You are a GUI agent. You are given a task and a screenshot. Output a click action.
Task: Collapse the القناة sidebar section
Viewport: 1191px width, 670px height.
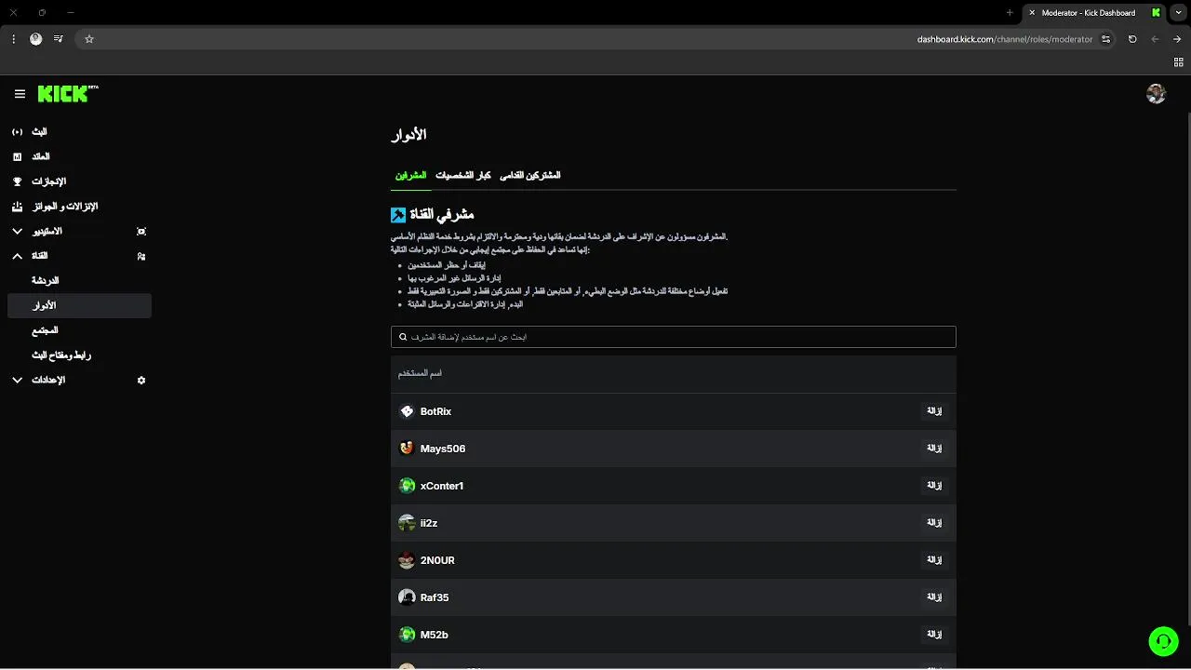click(x=17, y=256)
